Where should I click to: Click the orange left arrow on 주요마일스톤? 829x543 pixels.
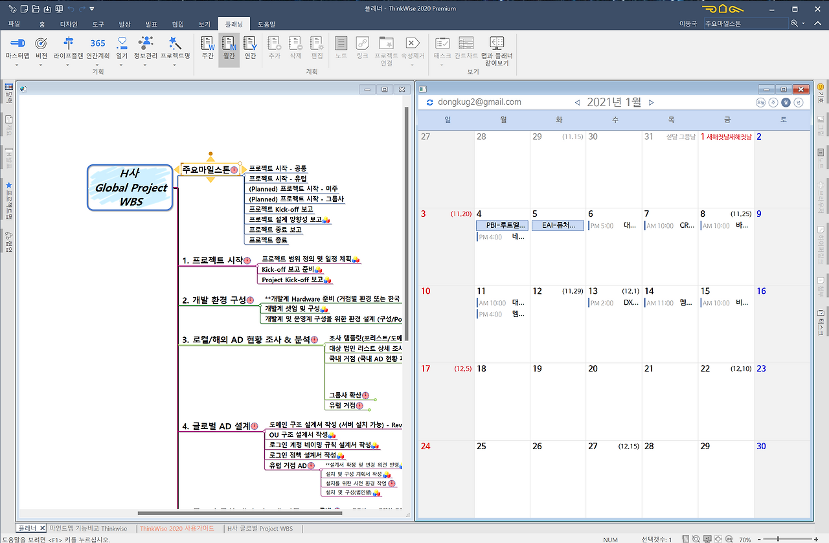[x=176, y=170]
